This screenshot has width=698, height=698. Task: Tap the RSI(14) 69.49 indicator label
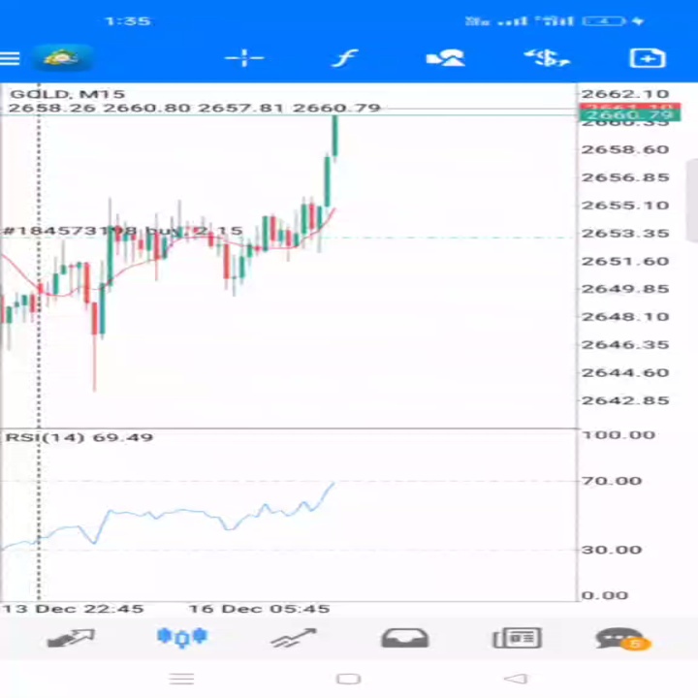point(79,437)
